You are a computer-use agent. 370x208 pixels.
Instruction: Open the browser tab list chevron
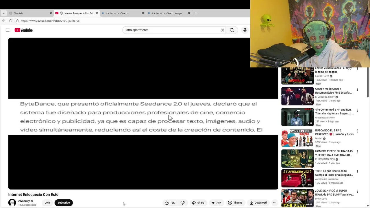point(4,13)
